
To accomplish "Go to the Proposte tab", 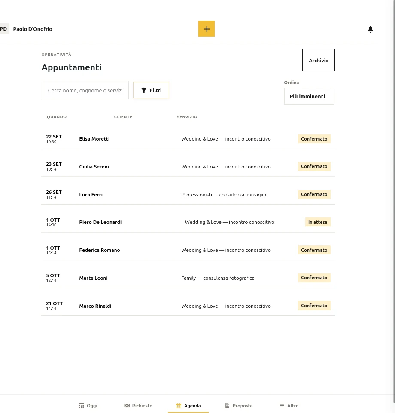I will tap(239, 406).
